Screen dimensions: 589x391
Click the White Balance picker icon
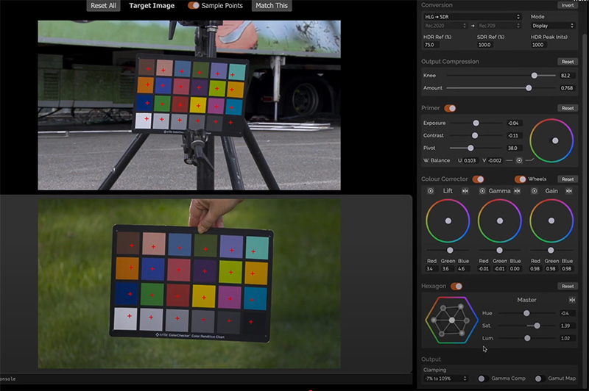[x=520, y=160]
